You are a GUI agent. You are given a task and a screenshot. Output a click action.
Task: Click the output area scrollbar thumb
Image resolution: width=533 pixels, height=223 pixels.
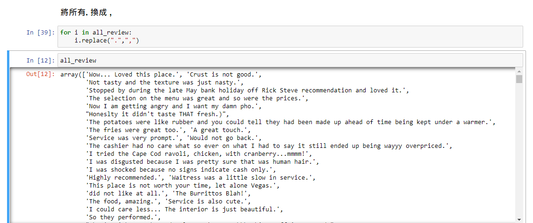[x=519, y=79]
